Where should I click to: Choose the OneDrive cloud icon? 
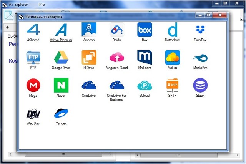(x=89, y=85)
